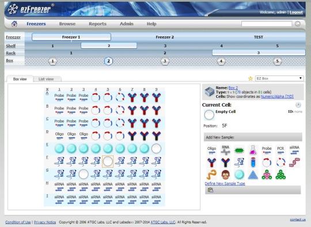Open the Reports menu
This screenshot has width=311, height=227.
tap(97, 24)
